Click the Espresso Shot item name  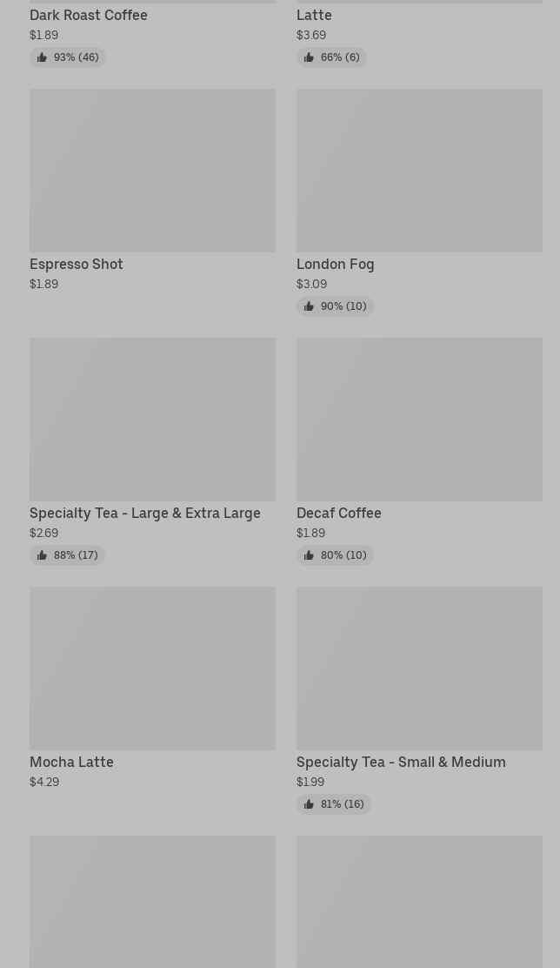click(77, 265)
